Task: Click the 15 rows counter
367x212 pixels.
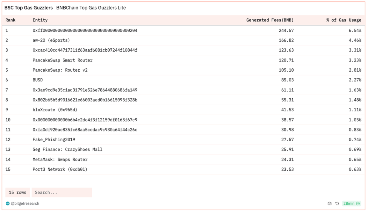Action: (x=18, y=193)
